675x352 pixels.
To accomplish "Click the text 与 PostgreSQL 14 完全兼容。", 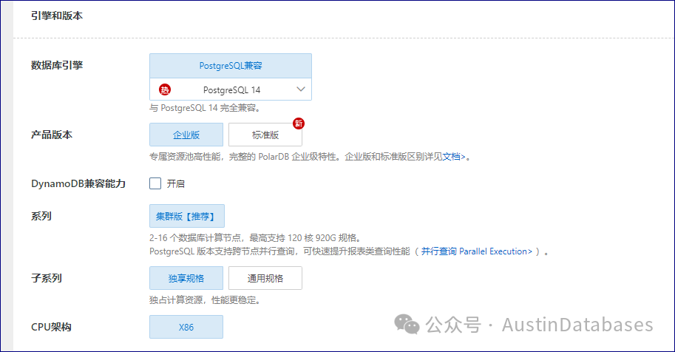I will click(206, 108).
